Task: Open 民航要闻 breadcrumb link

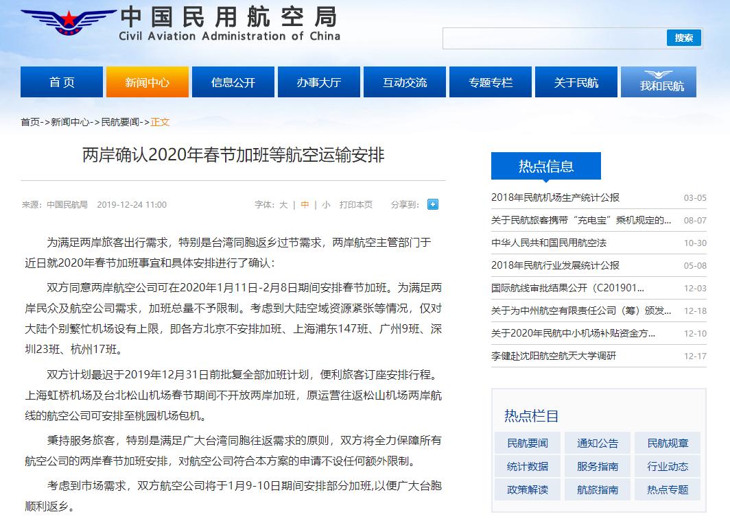Action: pyautogui.click(x=119, y=122)
